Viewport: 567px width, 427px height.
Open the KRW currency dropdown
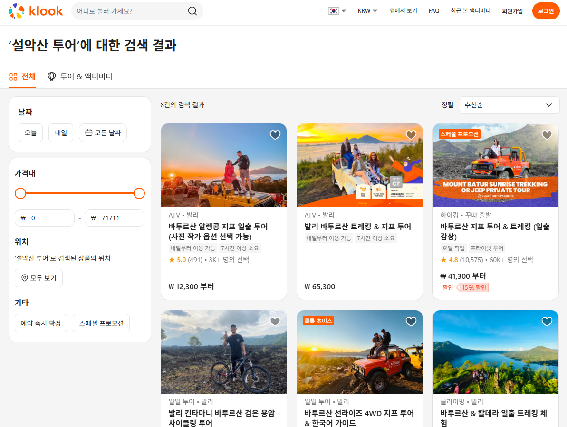pyautogui.click(x=367, y=11)
